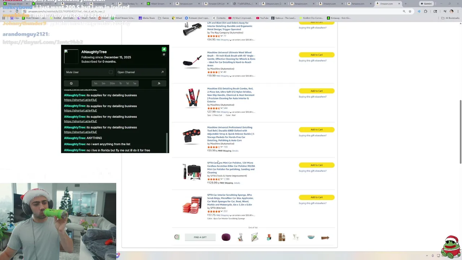Add the Maxshine Wool Wheel Brush to cart
This screenshot has width=462, height=260.
point(317,55)
